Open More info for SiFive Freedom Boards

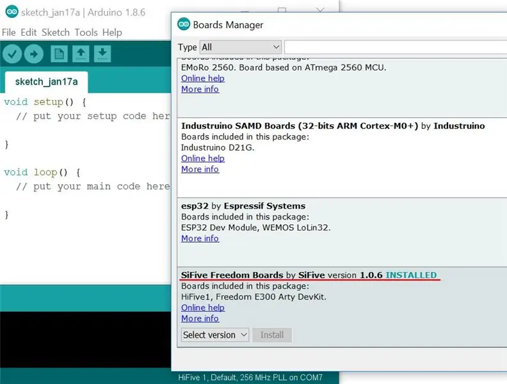coord(200,319)
